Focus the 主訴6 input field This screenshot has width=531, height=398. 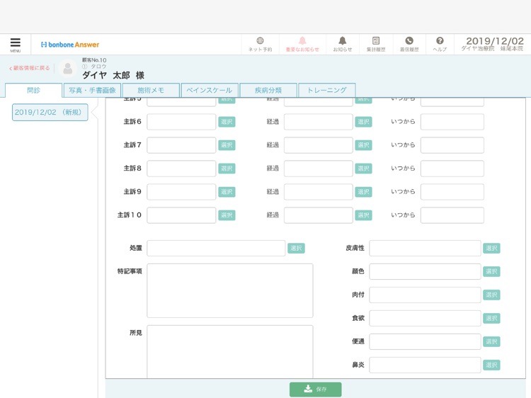click(181, 122)
